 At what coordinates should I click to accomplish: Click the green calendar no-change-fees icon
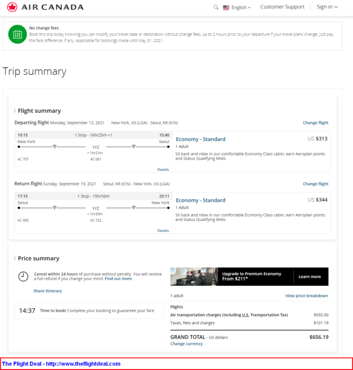17,34
